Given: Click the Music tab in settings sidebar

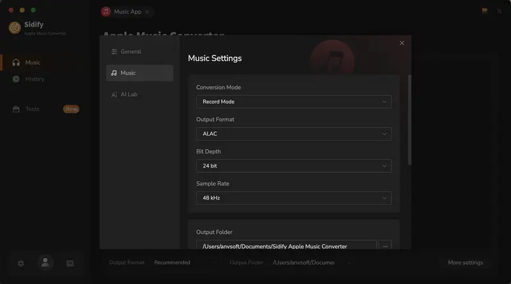Looking at the screenshot, I should click(139, 73).
